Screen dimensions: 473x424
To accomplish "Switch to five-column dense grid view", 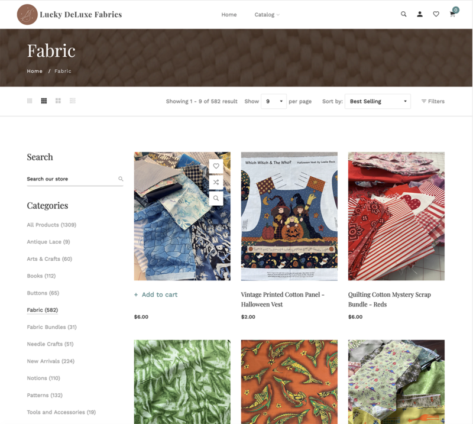I will (30, 101).
